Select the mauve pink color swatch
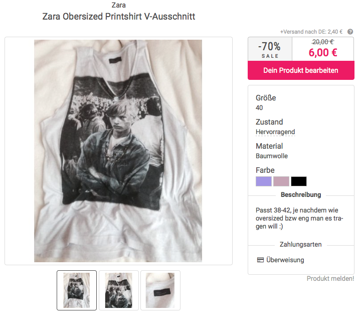The height and width of the screenshot is (320, 359). point(281,181)
